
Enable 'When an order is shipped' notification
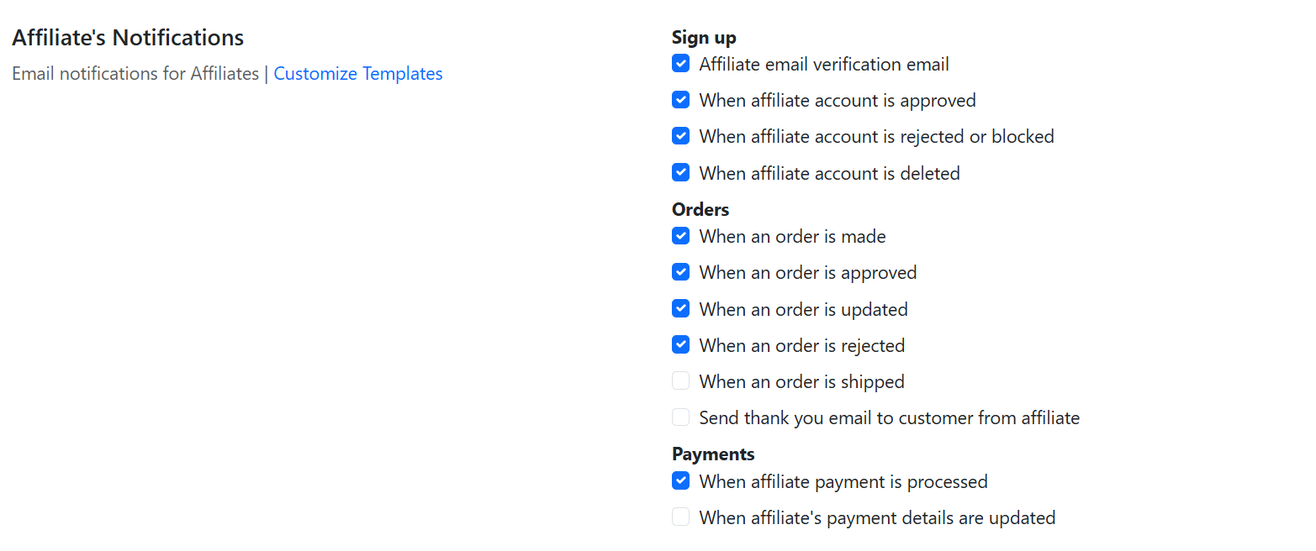680,381
